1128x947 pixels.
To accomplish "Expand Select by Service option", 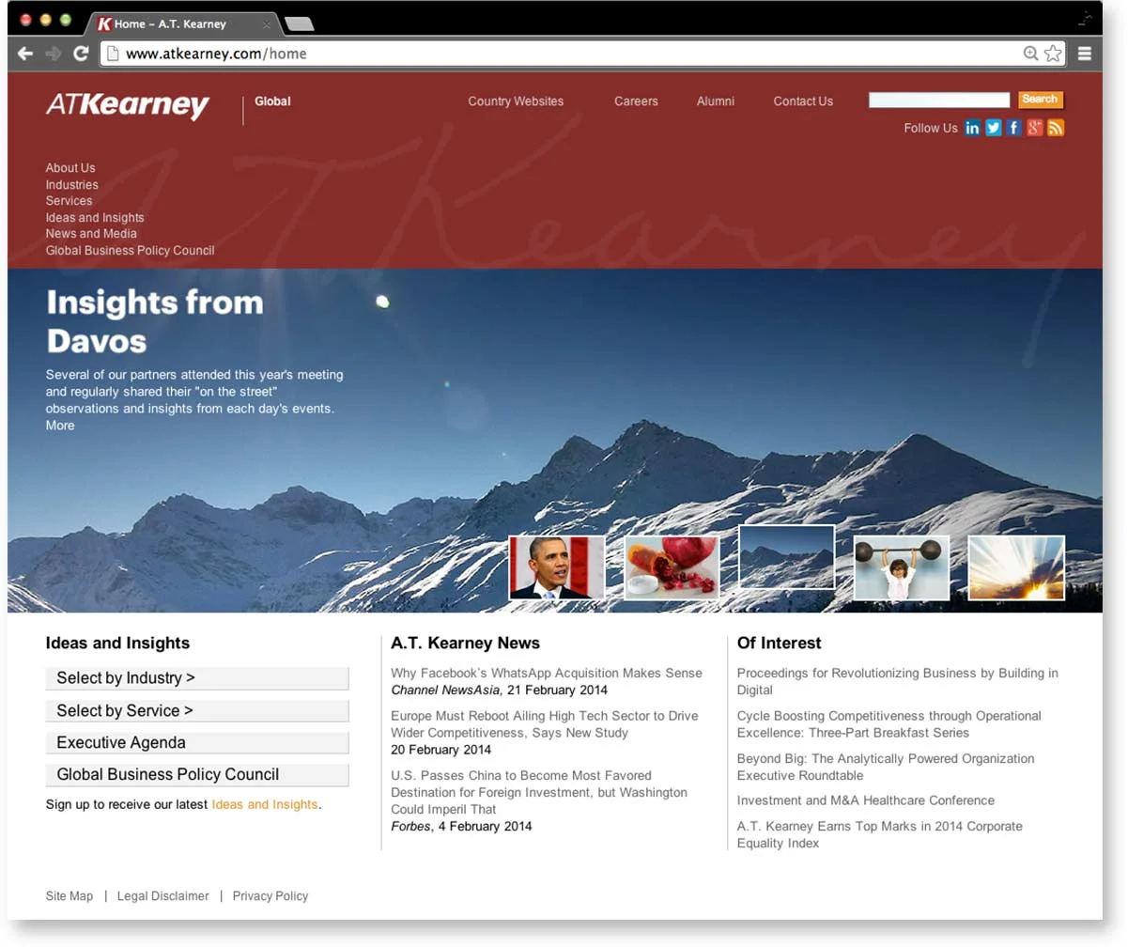I will tap(197, 711).
